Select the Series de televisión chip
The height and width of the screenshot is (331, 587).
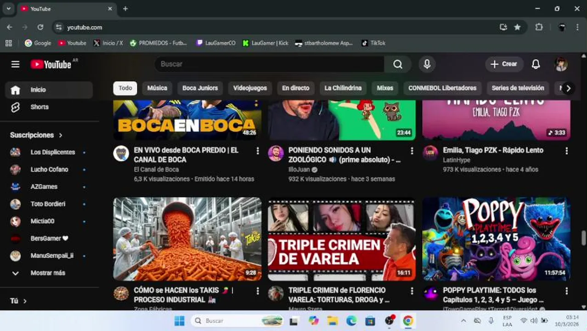[x=518, y=88]
